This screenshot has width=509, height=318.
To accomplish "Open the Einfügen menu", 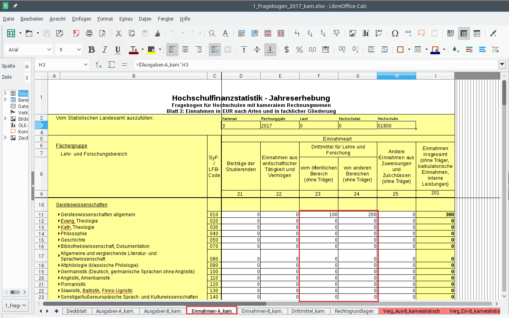I will [x=82, y=19].
